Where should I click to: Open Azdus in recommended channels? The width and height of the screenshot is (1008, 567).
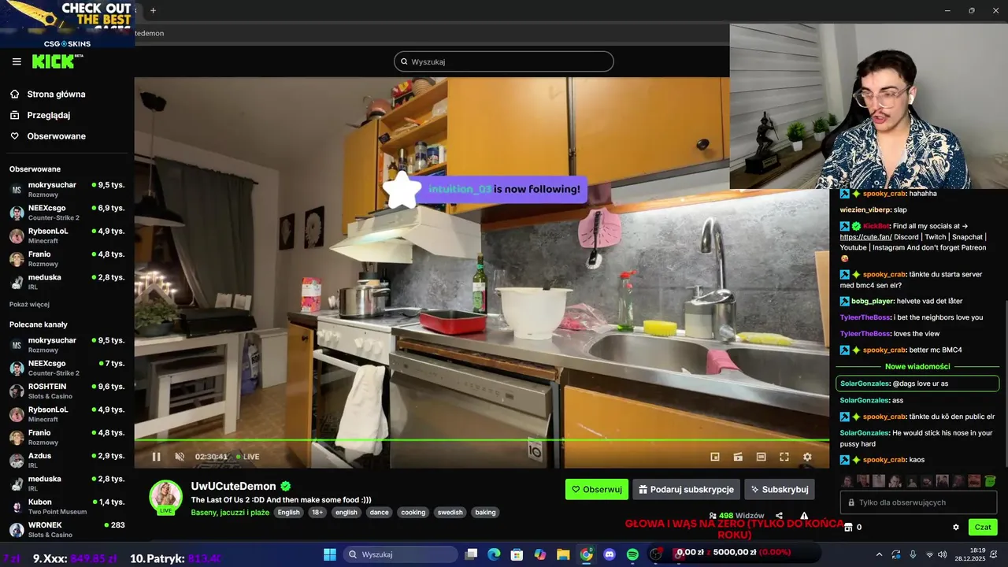point(67,460)
